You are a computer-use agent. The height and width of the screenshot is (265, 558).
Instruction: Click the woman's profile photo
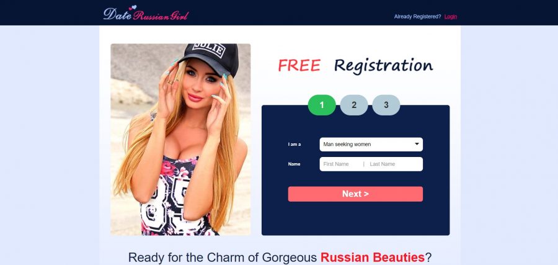180,139
